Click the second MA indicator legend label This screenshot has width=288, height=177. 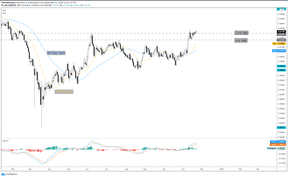pyautogui.click(x=4, y=13)
